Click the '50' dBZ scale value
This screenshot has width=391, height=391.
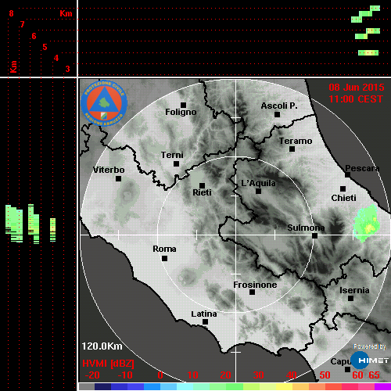point(325,375)
